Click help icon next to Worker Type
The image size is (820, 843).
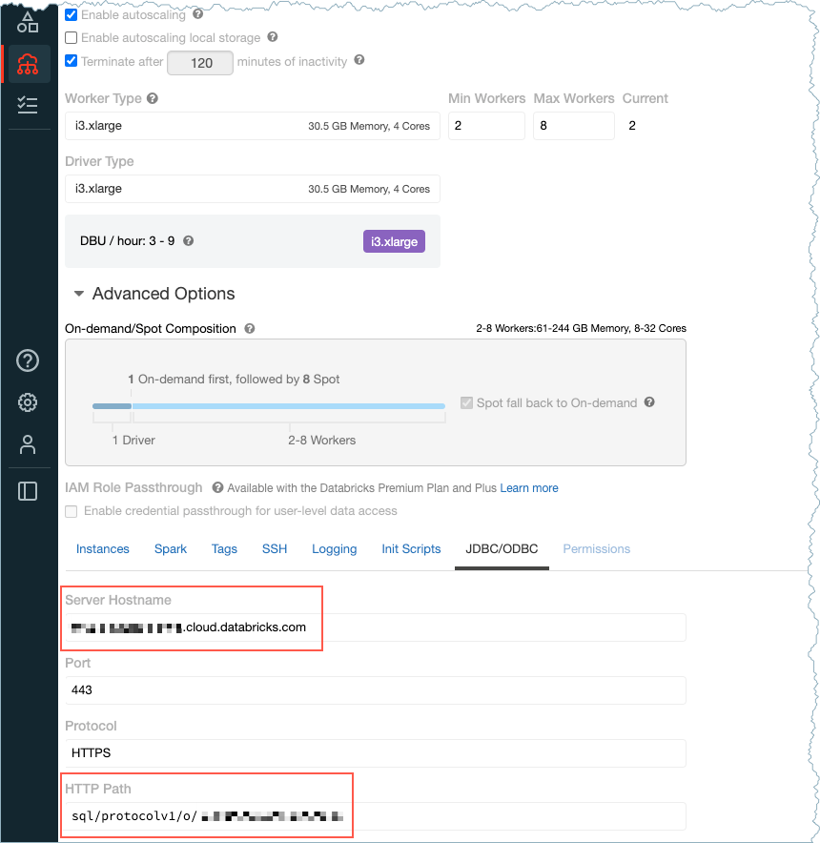pos(153,98)
